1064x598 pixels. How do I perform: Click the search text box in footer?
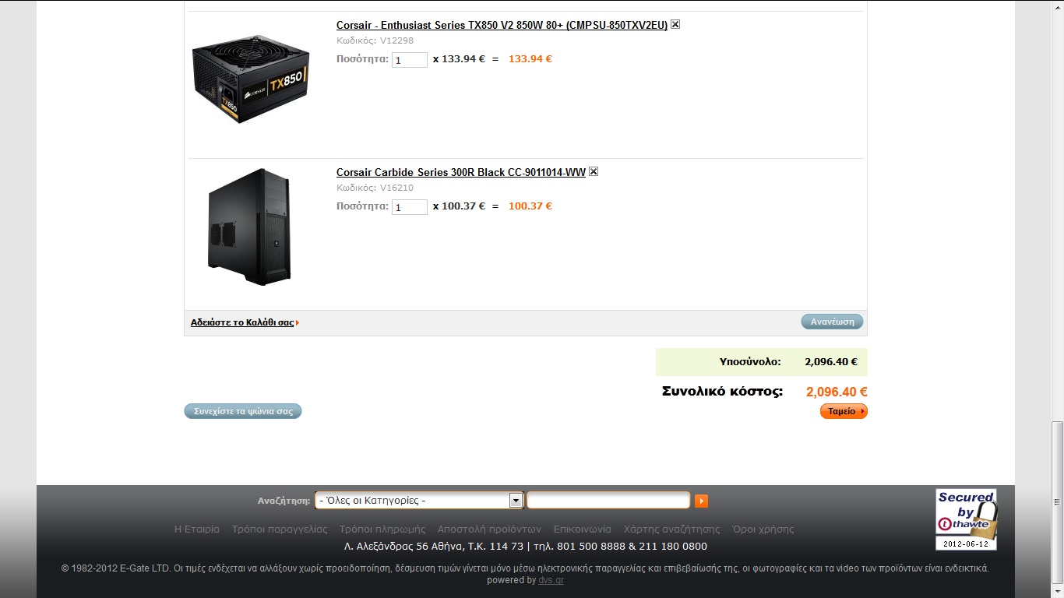[x=608, y=500]
